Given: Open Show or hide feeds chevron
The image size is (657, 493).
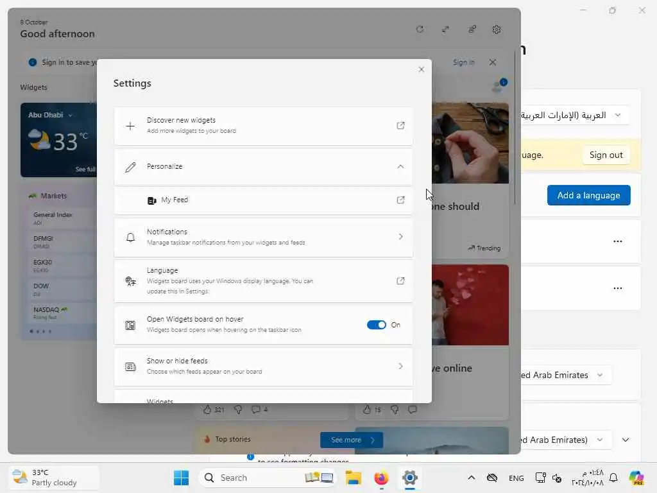Looking at the screenshot, I should point(400,367).
